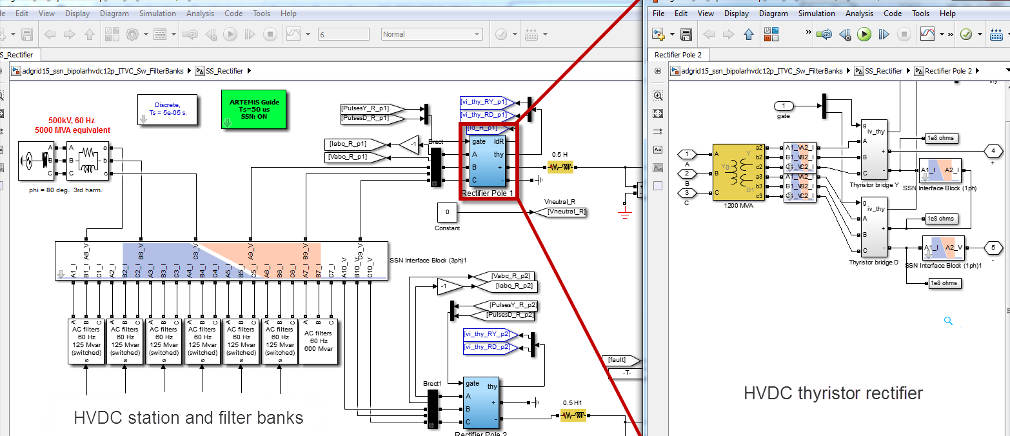Open Normal simulation mode dropdown
1010x436 pixels.
433,34
